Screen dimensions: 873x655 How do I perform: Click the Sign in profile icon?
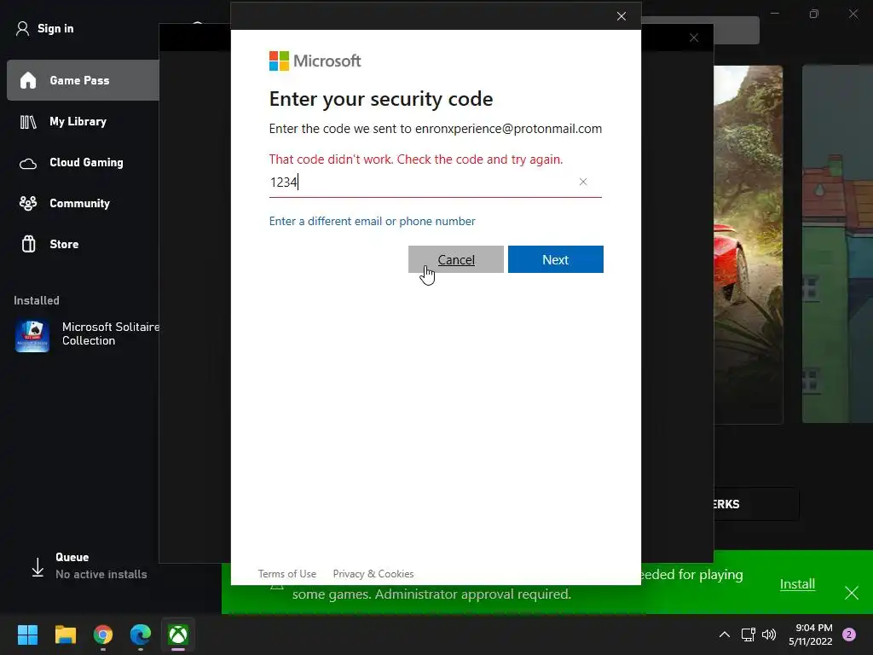coord(22,28)
